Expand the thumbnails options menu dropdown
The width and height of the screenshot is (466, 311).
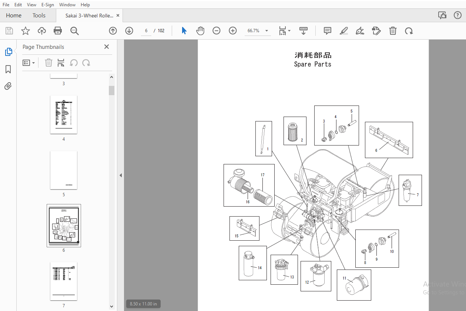click(29, 63)
